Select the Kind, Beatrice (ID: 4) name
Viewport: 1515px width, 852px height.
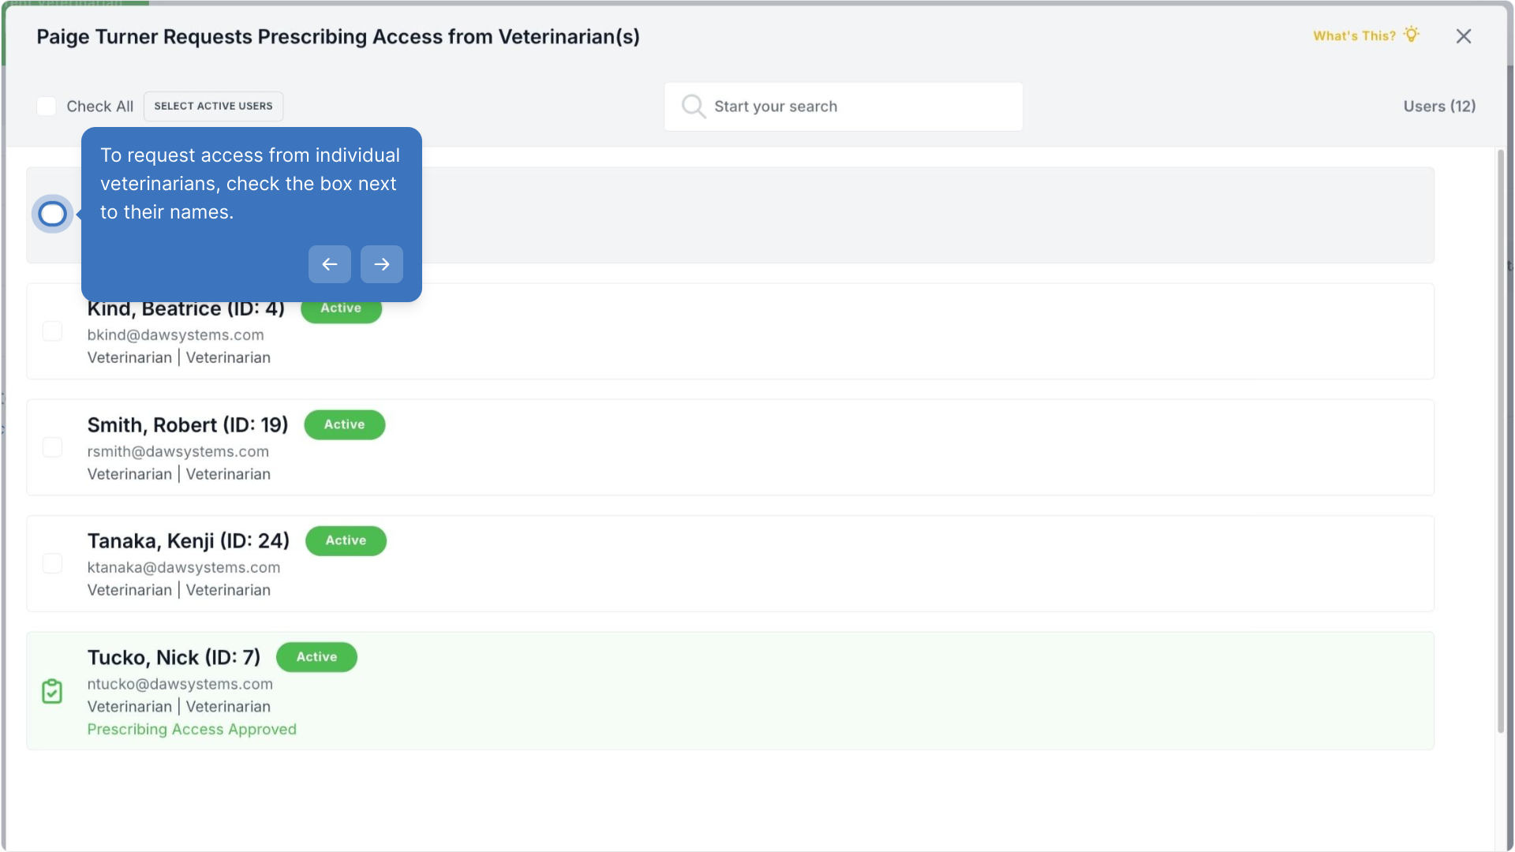click(x=185, y=308)
